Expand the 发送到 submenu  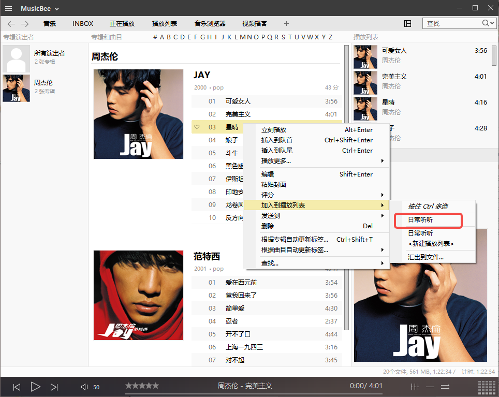316,216
